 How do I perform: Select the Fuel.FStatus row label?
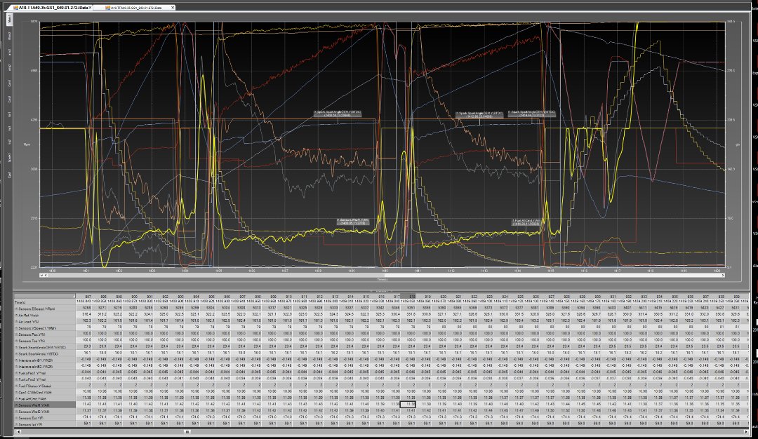tap(44, 386)
